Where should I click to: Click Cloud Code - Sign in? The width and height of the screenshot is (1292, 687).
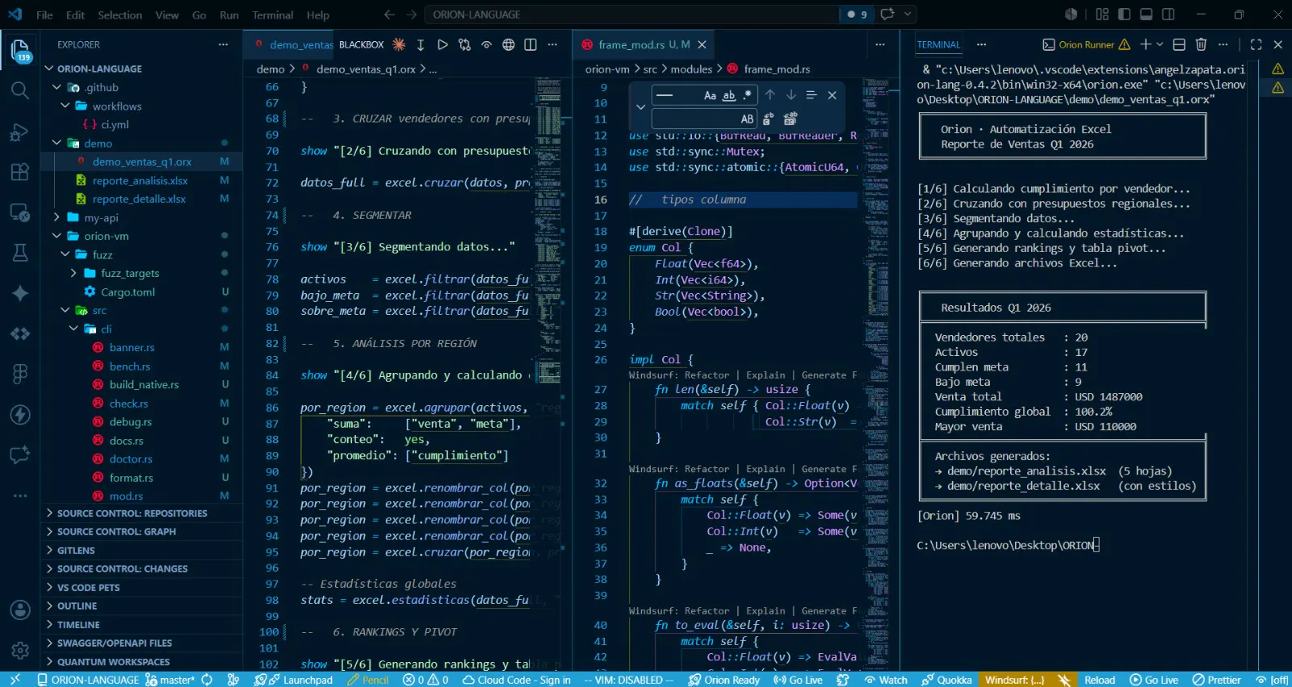click(517, 680)
